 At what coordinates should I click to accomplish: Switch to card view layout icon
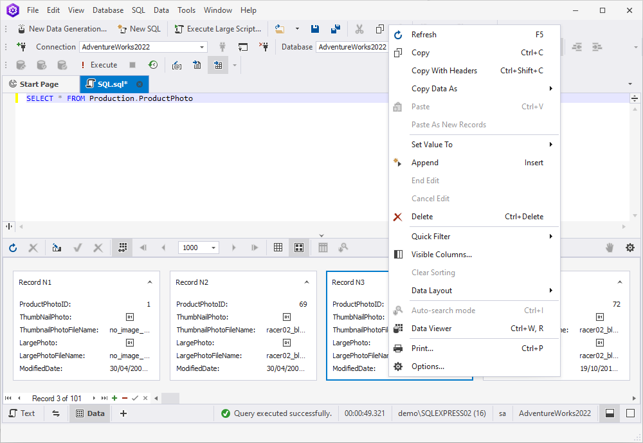tap(299, 248)
